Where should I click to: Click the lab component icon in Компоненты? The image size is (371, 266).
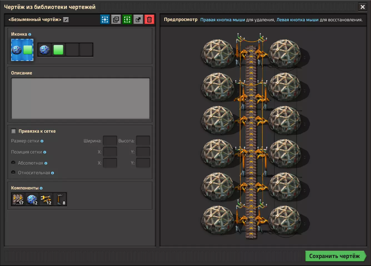pyautogui.click(x=32, y=199)
